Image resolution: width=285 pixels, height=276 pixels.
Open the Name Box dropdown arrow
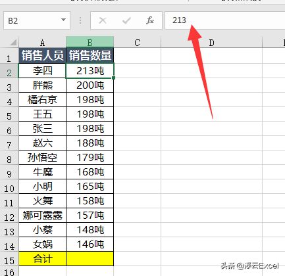[63, 20]
